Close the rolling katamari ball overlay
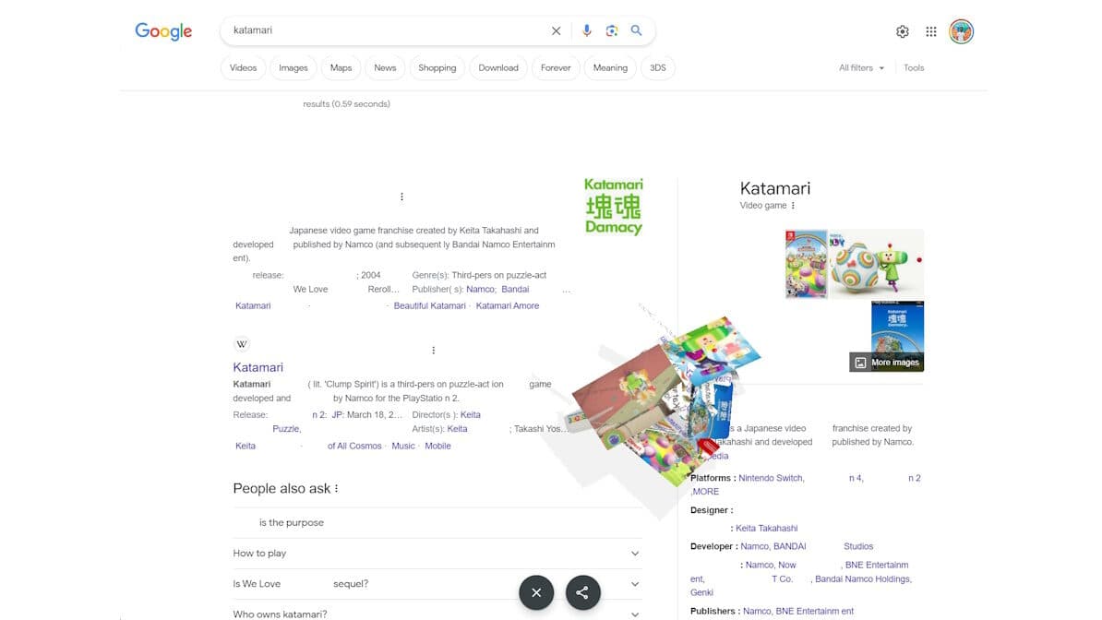Viewport: 1102px width, 620px height. (536, 592)
